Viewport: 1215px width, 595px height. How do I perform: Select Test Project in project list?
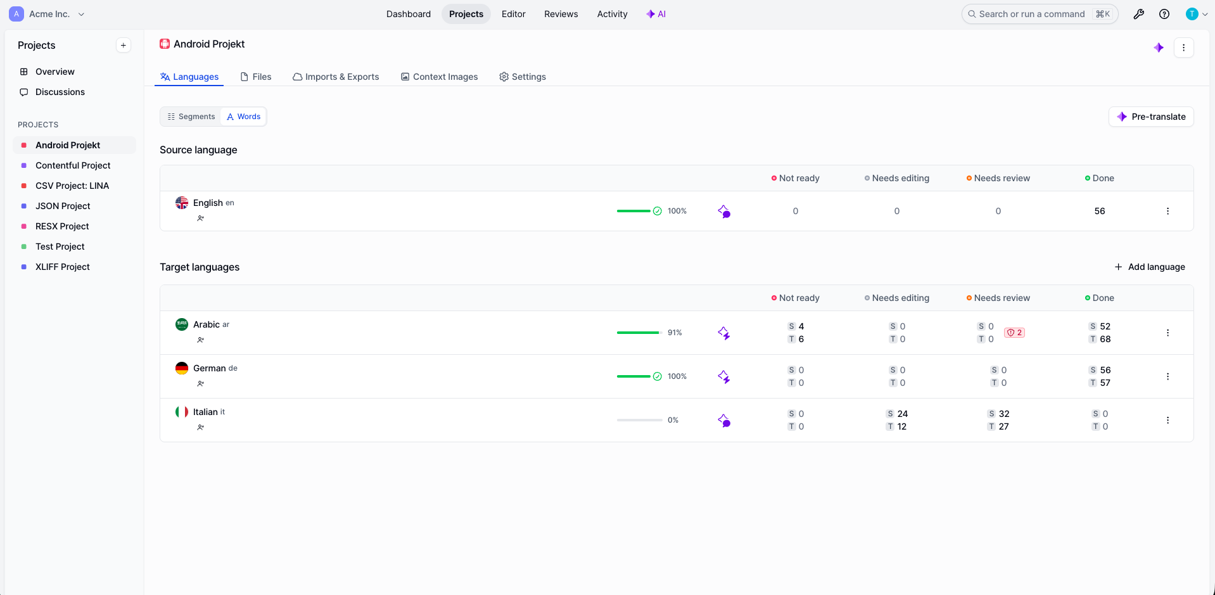coord(74,246)
